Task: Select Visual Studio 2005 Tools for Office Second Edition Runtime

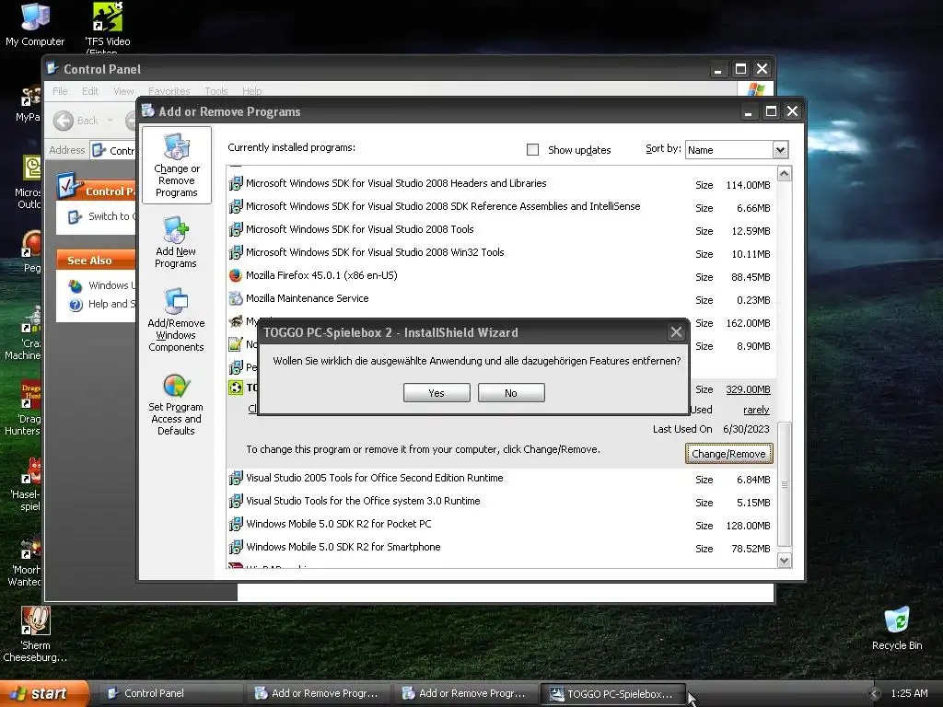Action: [501, 478]
